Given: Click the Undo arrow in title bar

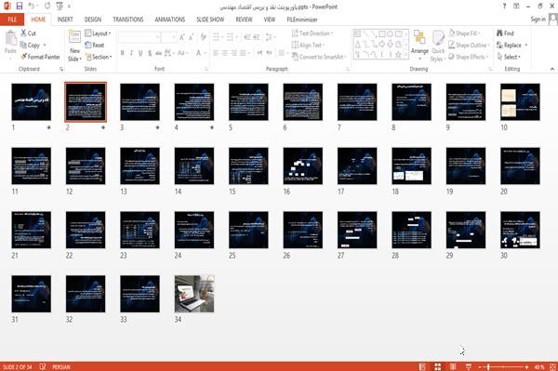Looking at the screenshot, I should [32, 7].
